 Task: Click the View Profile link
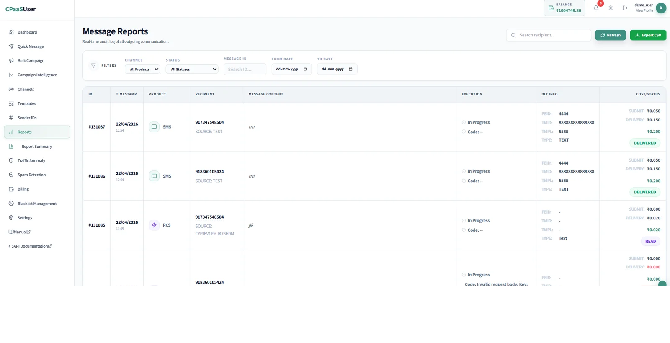[644, 11]
